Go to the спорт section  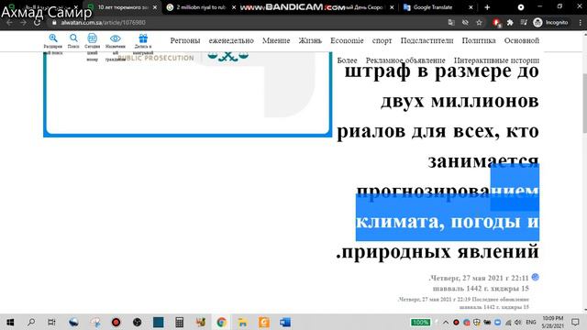[382, 40]
